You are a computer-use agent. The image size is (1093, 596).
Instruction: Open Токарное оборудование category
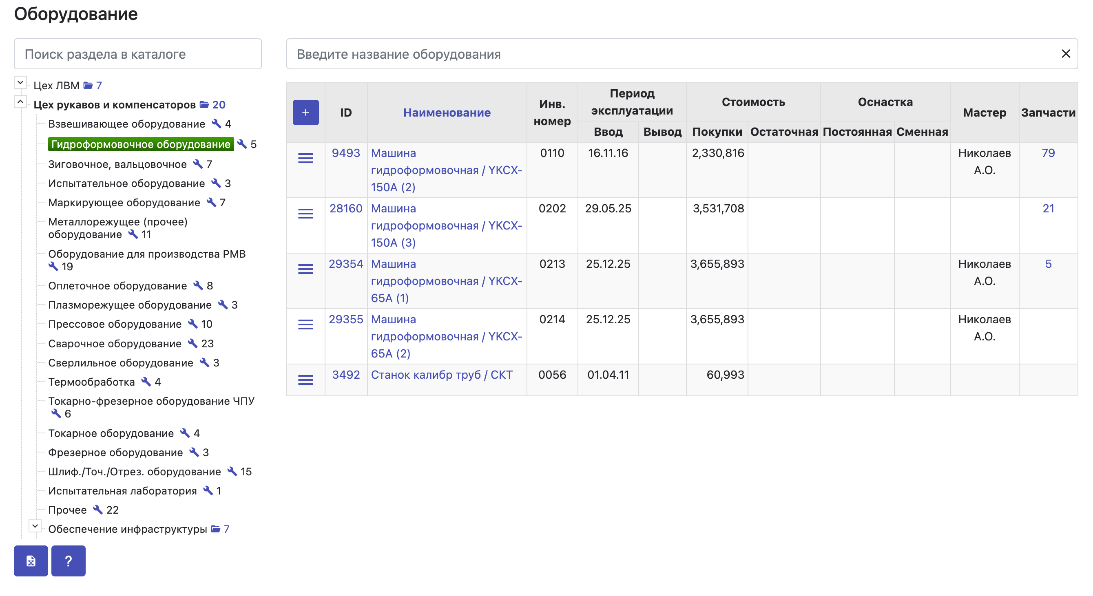tap(111, 433)
